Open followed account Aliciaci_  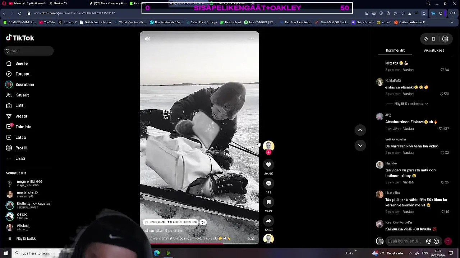(18, 228)
